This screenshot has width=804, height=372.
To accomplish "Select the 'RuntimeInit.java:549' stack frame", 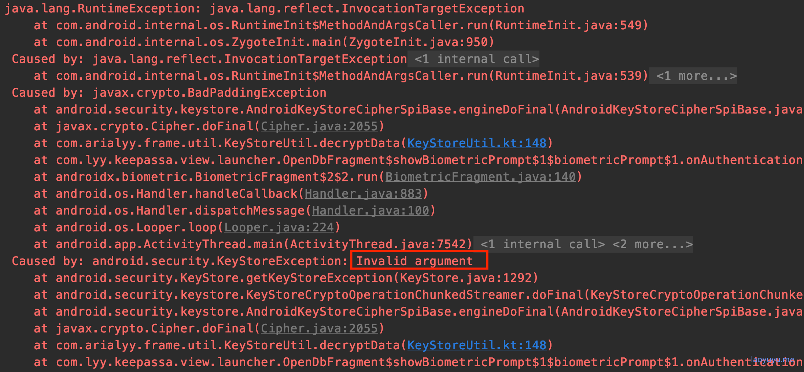I will [341, 25].
